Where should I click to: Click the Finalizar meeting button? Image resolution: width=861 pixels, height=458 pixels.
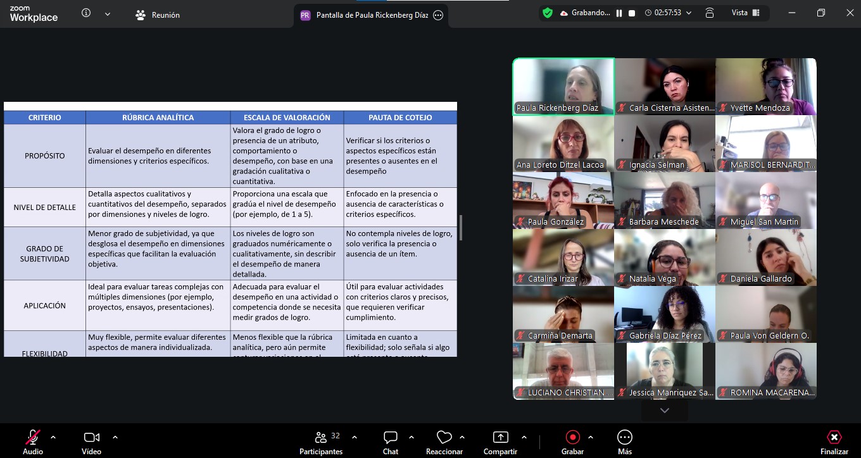pyautogui.click(x=834, y=441)
